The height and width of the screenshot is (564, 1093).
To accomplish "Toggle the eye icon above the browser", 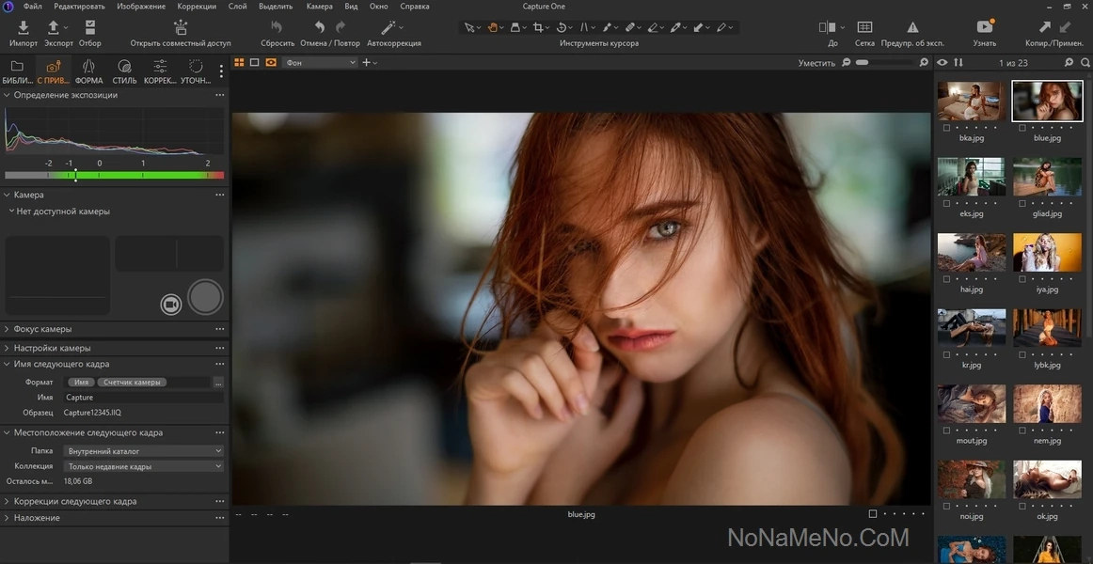I will click(942, 63).
